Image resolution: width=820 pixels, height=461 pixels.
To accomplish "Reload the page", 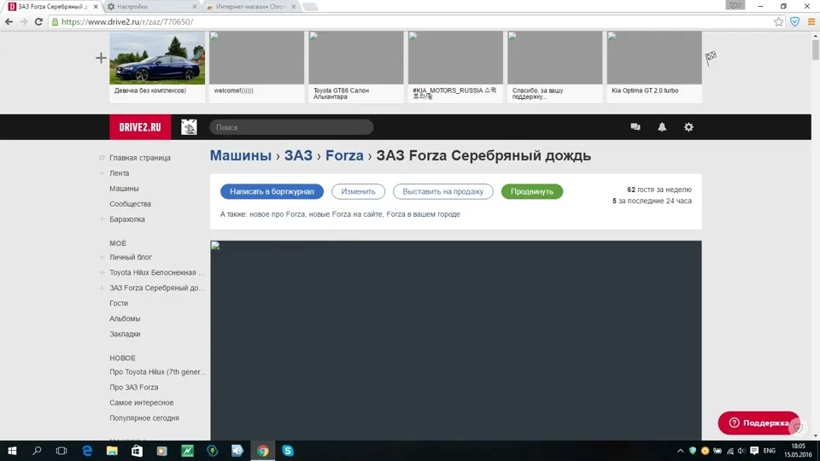I will 38,22.
